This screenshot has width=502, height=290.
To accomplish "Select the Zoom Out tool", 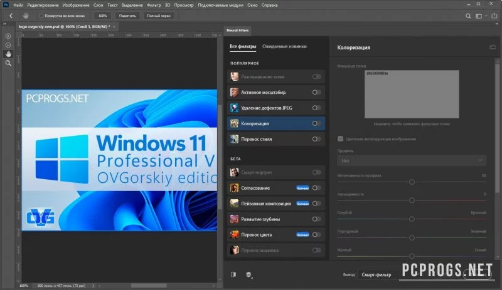I will point(8,45).
